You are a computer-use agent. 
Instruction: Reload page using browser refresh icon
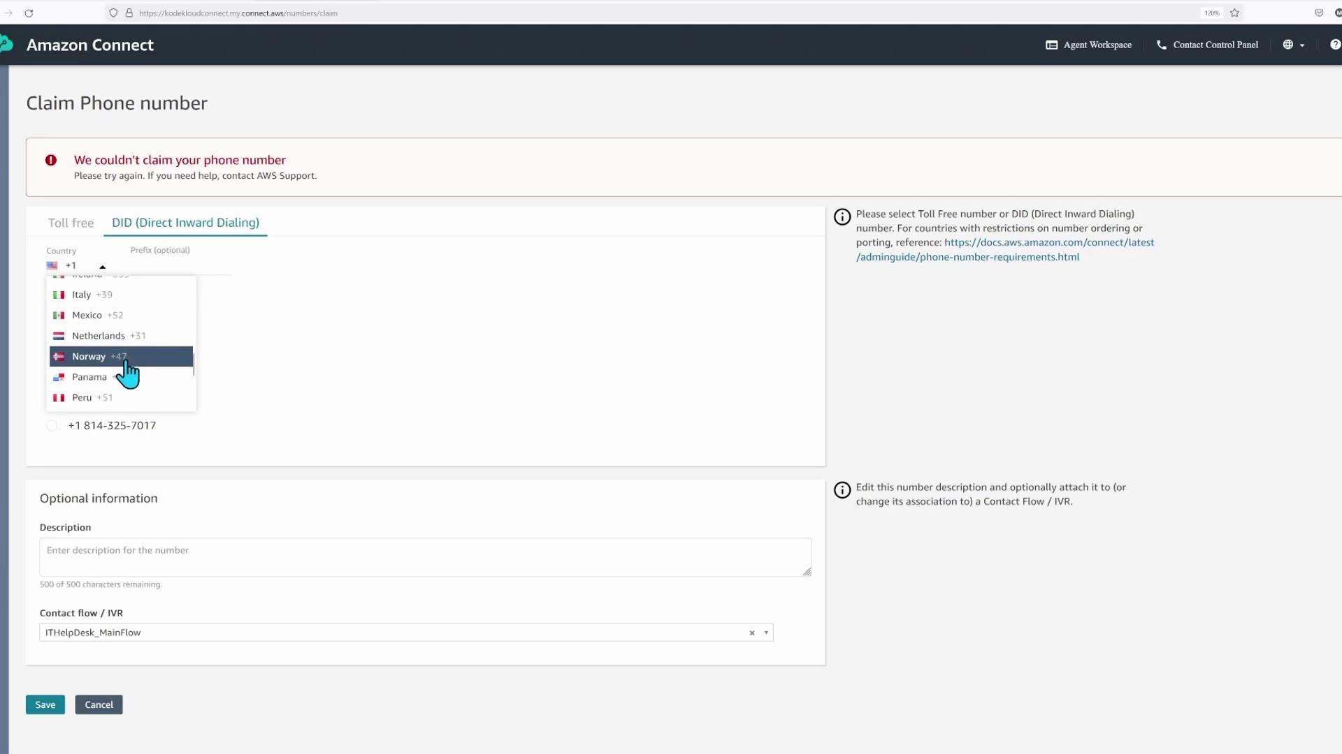[x=29, y=13]
